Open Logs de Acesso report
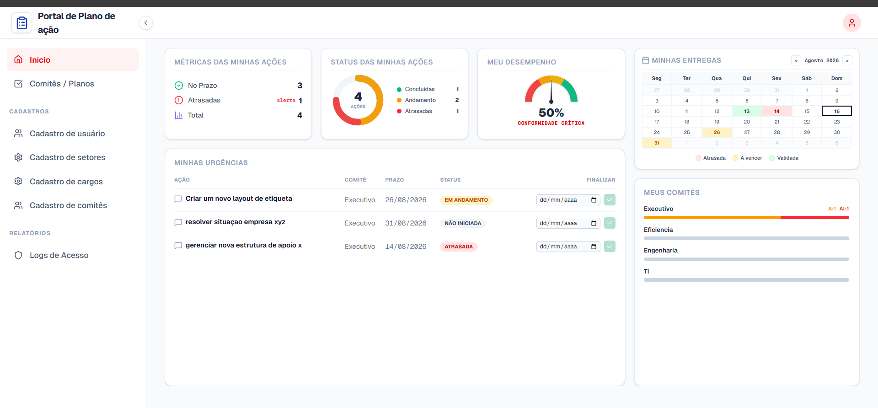Screen dimensions: 878x408 click(x=73, y=255)
